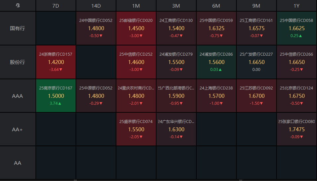Click the 0.00 change value

pyautogui.click(x=256, y=70)
